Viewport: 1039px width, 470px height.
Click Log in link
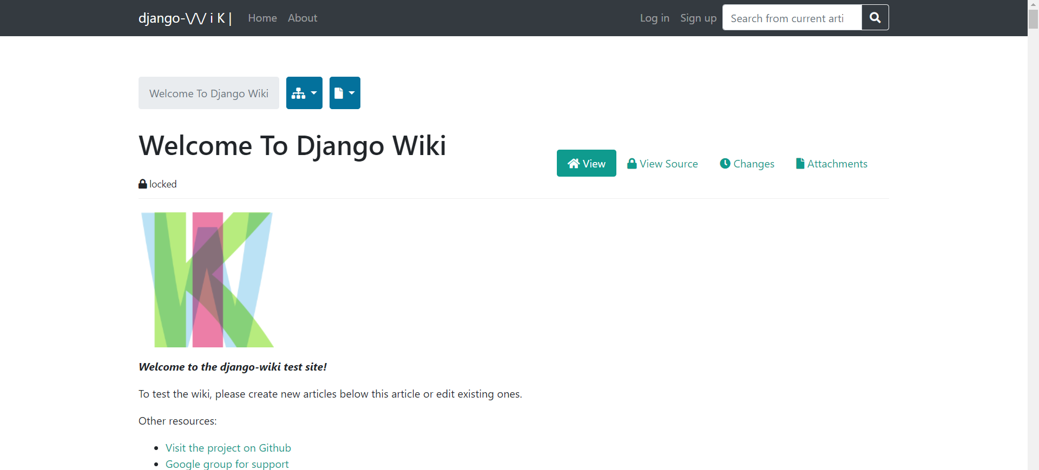[x=655, y=18]
